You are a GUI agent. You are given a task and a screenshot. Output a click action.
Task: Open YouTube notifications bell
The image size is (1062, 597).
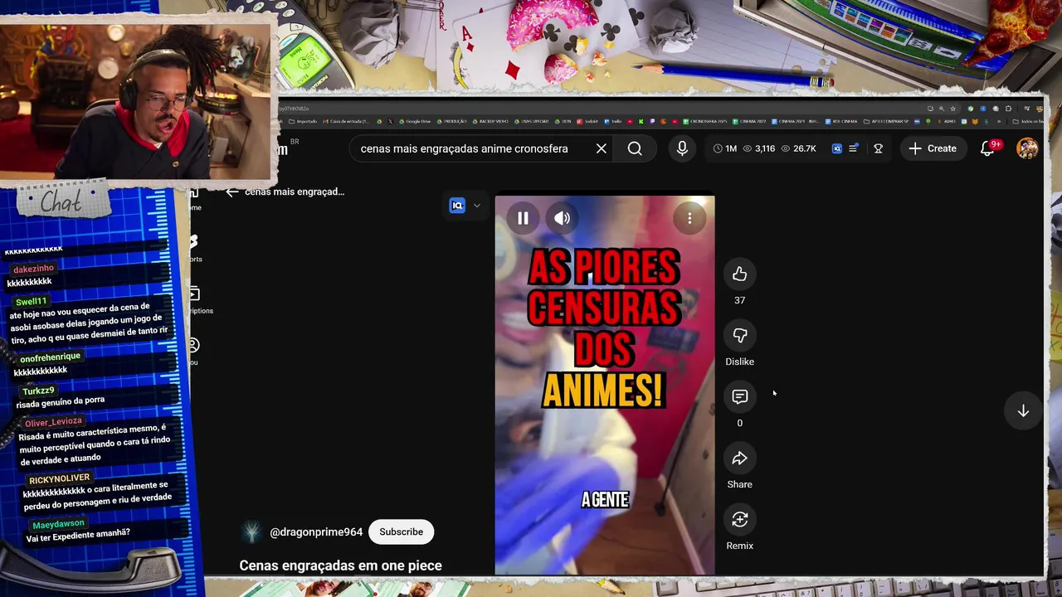(x=987, y=148)
